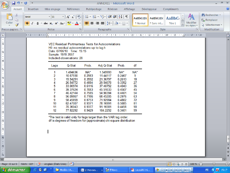Click the Office button logo

[x=5, y=4]
